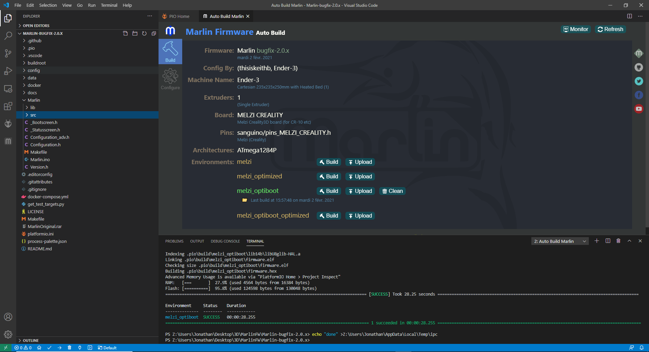This screenshot has width=649, height=352.
Task: Split the editor to the right
Action: (x=629, y=16)
